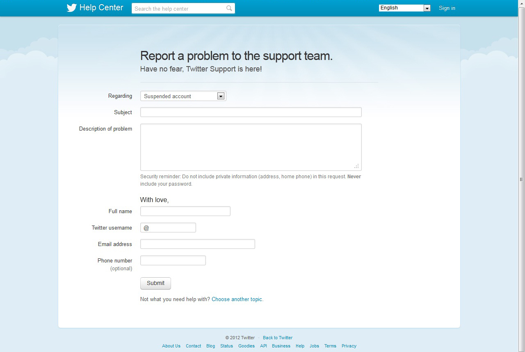This screenshot has height=352, width=525.
Task: Click the search magnifier icon
Action: (x=229, y=8)
